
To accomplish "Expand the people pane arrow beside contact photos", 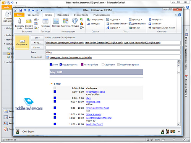I will pyautogui.click(x=179, y=132).
